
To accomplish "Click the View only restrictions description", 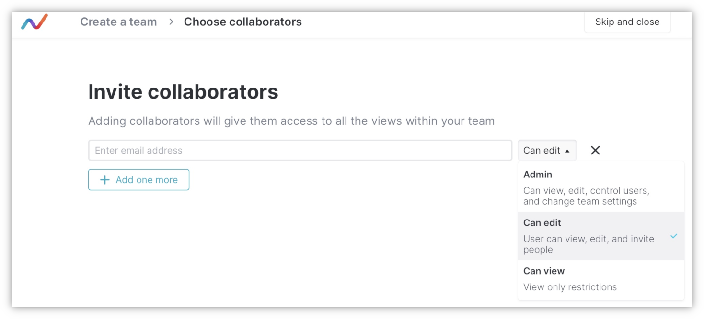I will tap(570, 287).
